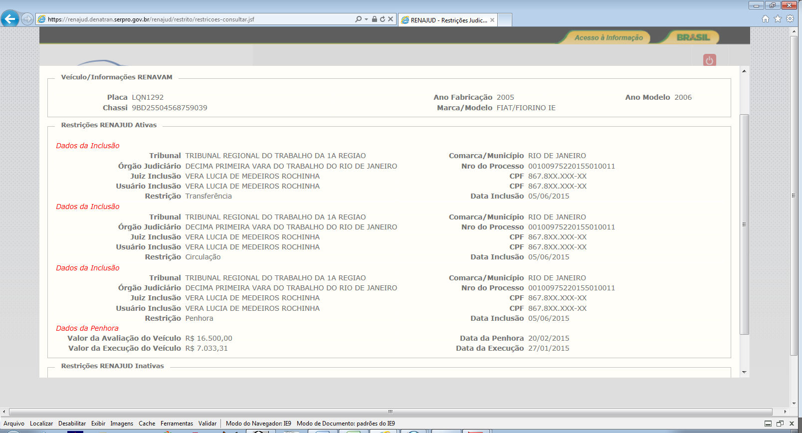The width and height of the screenshot is (802, 433).
Task: Click the Restrições RENAJUD Ativas section title
Action: [109, 125]
